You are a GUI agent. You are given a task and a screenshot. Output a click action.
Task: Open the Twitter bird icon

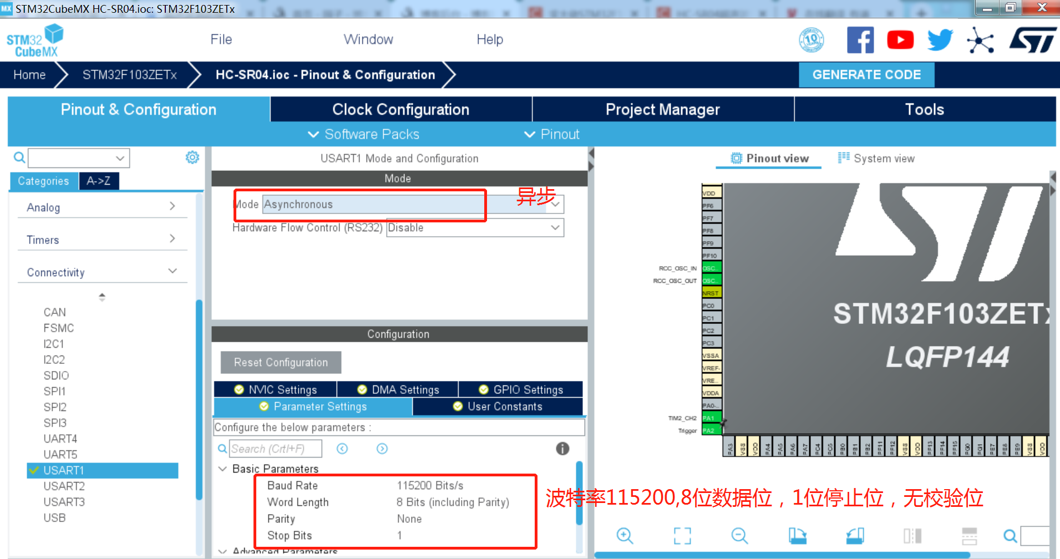point(940,40)
